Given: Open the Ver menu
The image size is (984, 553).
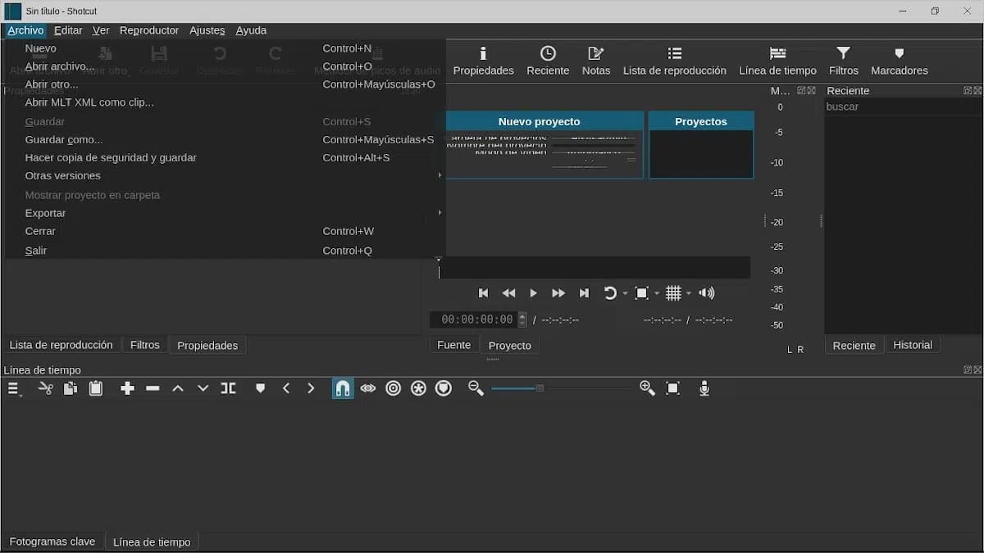Looking at the screenshot, I should point(101,30).
